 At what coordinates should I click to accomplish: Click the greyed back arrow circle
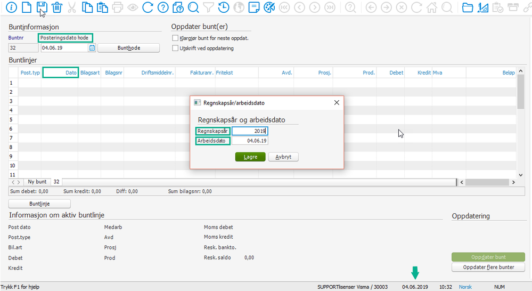click(x=371, y=7)
